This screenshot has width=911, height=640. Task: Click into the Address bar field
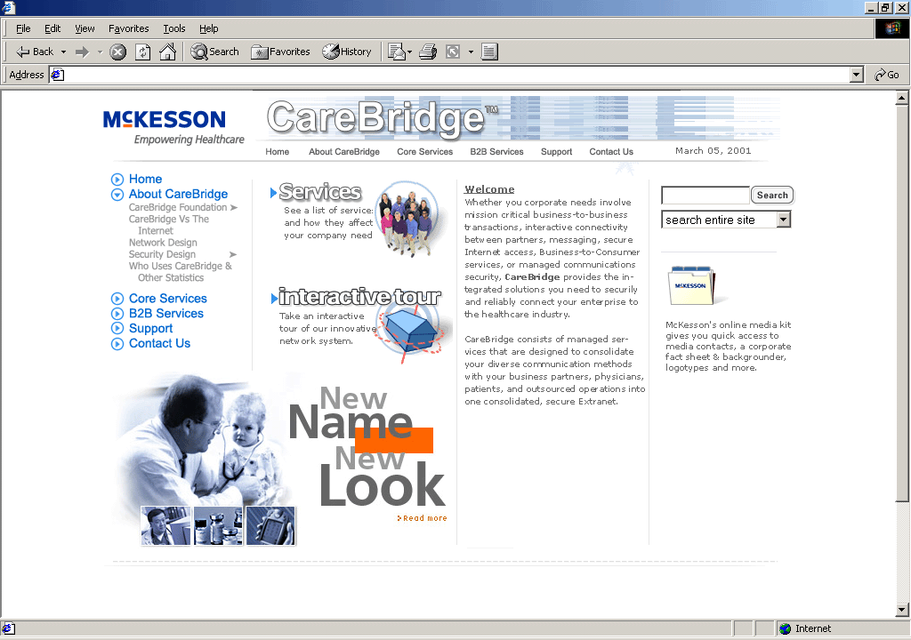pos(456,75)
